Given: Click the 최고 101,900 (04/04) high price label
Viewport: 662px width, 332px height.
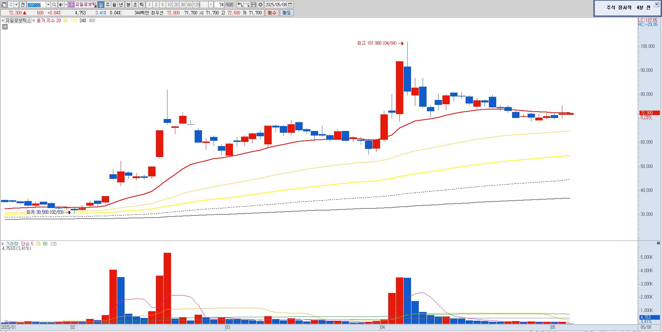Looking at the screenshot, I should [x=377, y=43].
